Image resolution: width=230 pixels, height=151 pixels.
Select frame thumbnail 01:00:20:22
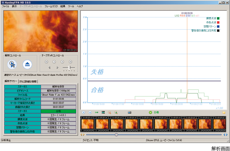click(219, 124)
